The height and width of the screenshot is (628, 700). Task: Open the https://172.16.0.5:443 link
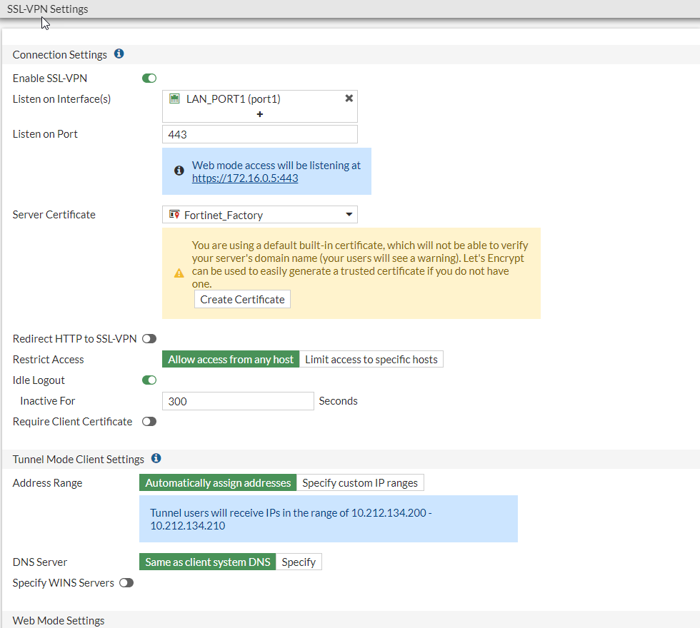(x=245, y=178)
